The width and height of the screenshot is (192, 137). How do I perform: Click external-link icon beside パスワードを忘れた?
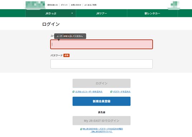coord(111,92)
